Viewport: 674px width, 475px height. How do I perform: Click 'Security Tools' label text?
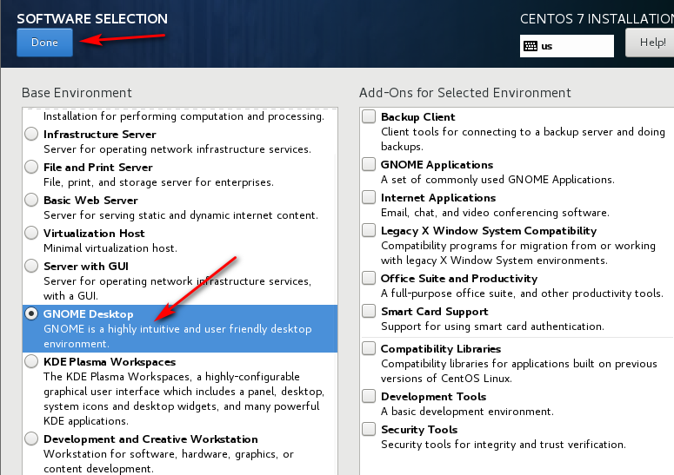pyautogui.click(x=419, y=430)
